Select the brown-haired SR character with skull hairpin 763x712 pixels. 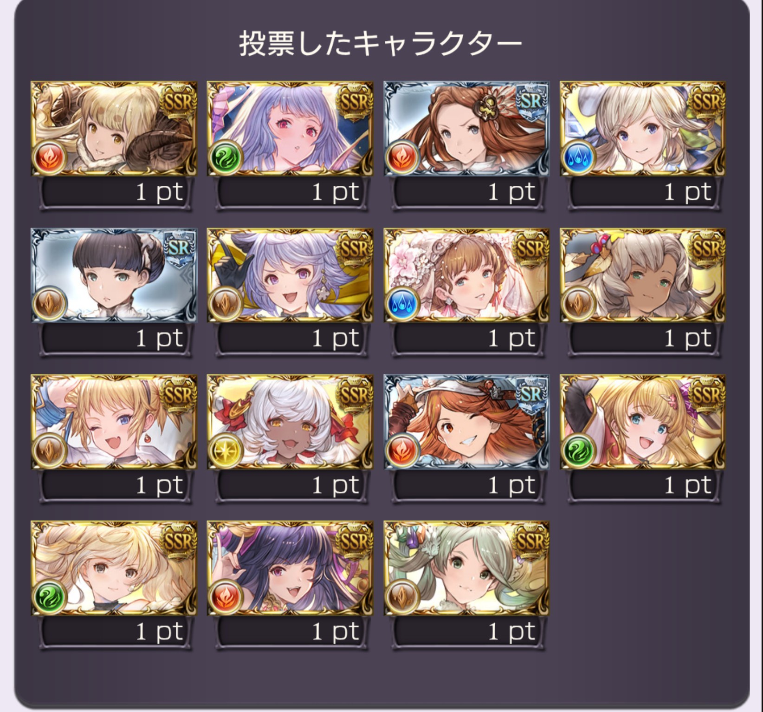(x=466, y=129)
